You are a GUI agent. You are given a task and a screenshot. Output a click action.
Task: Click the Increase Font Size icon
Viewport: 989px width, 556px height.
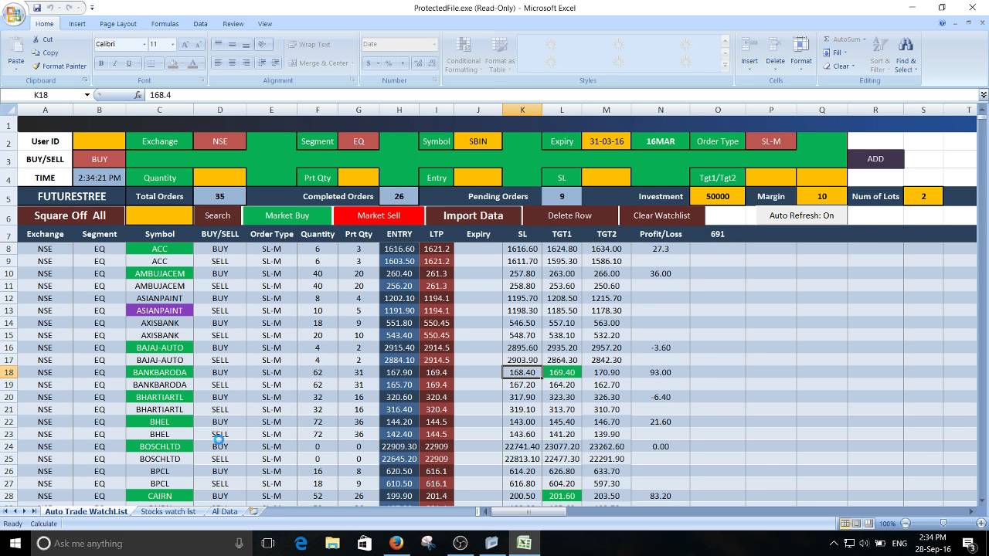[185, 44]
